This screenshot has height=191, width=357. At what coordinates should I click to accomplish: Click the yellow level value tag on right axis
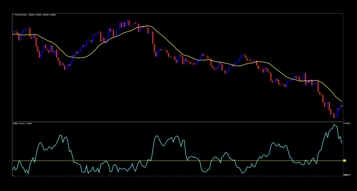(x=344, y=161)
